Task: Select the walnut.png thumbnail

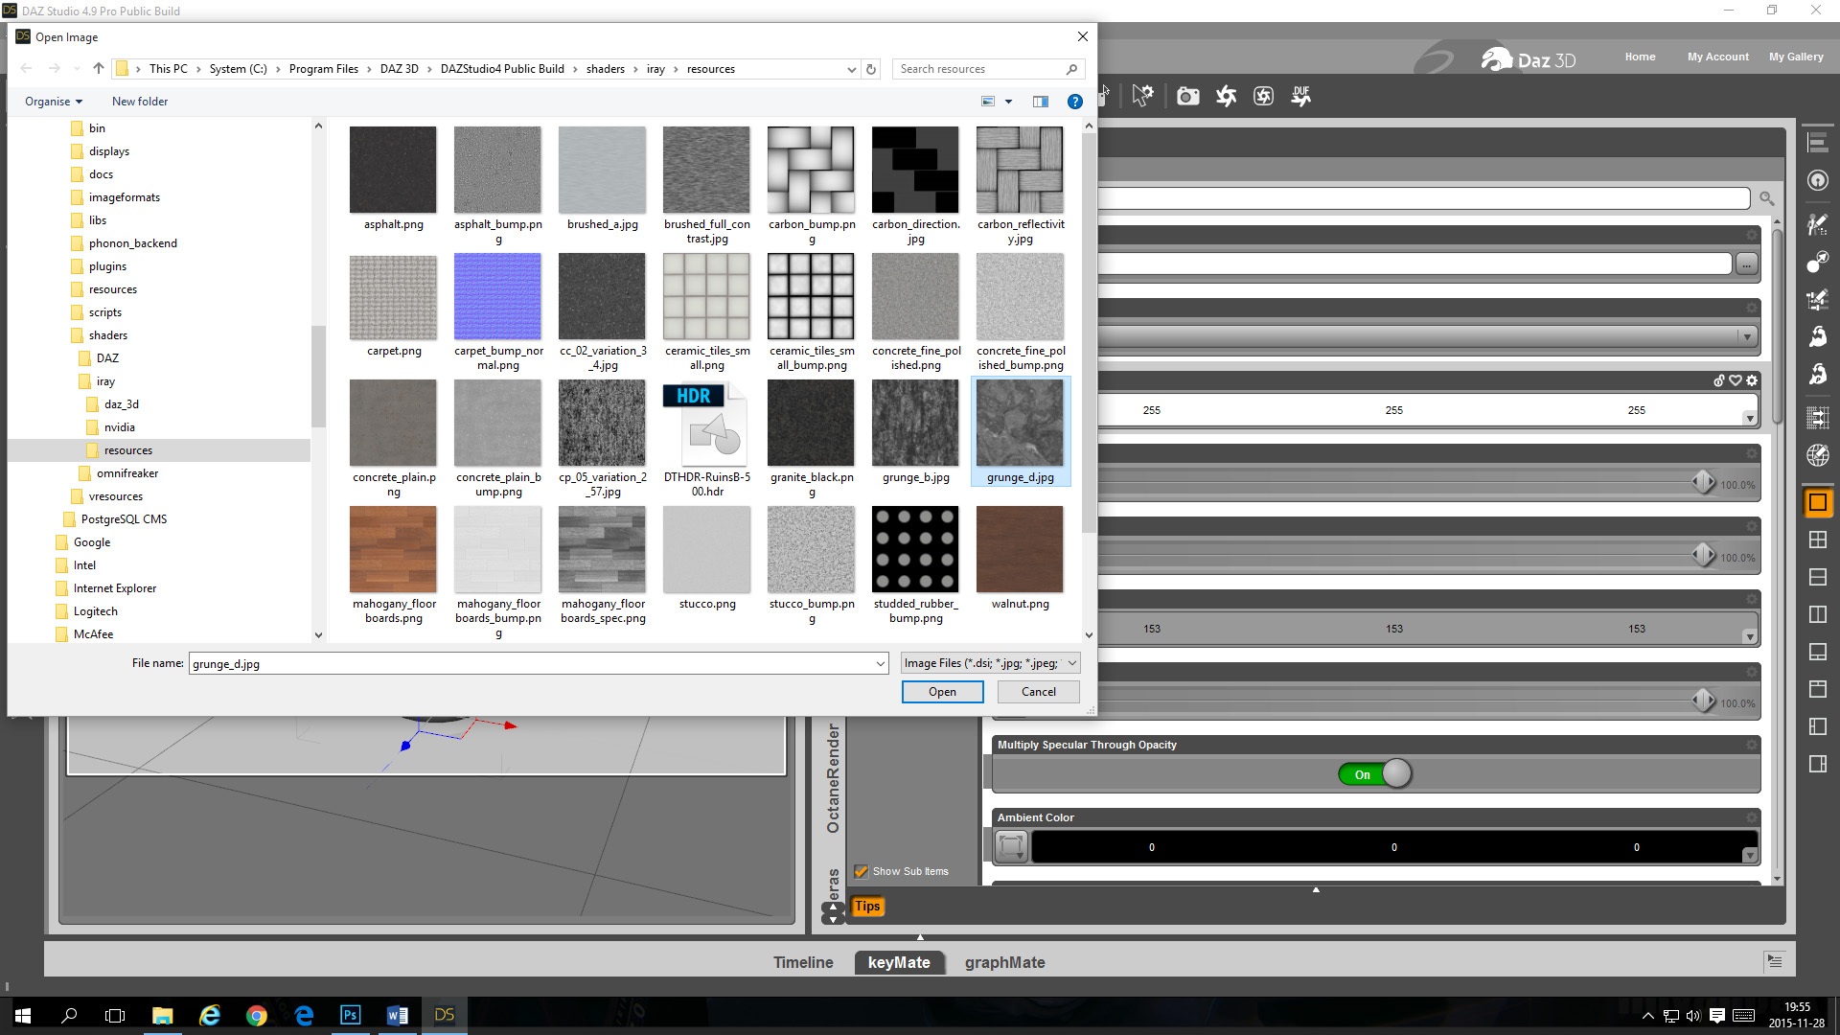Action: (1020, 550)
